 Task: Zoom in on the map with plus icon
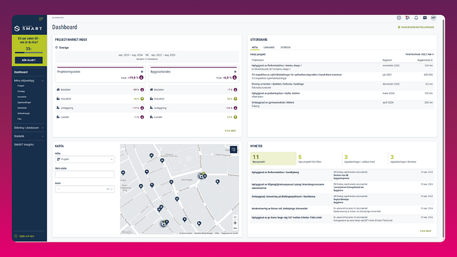pos(235,223)
